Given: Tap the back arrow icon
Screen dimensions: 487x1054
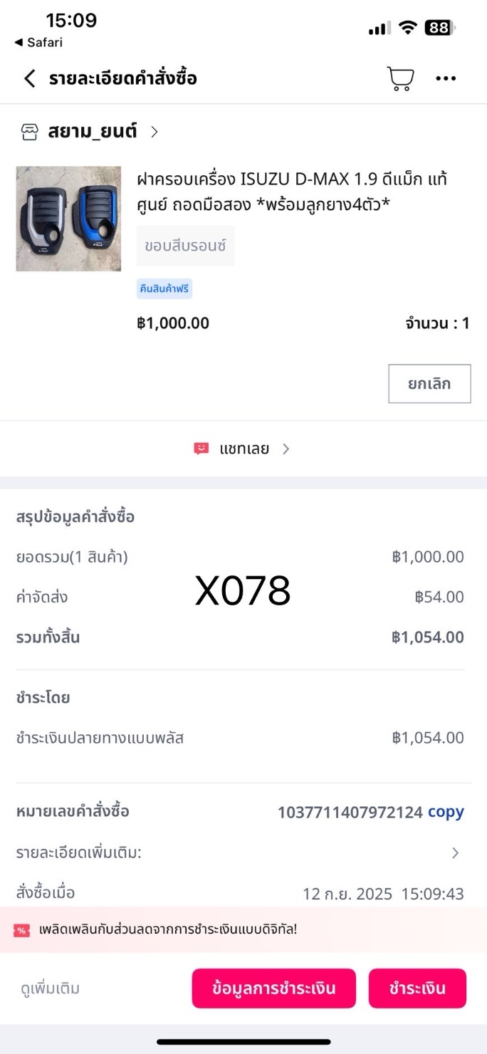Looking at the screenshot, I should coord(29,78).
